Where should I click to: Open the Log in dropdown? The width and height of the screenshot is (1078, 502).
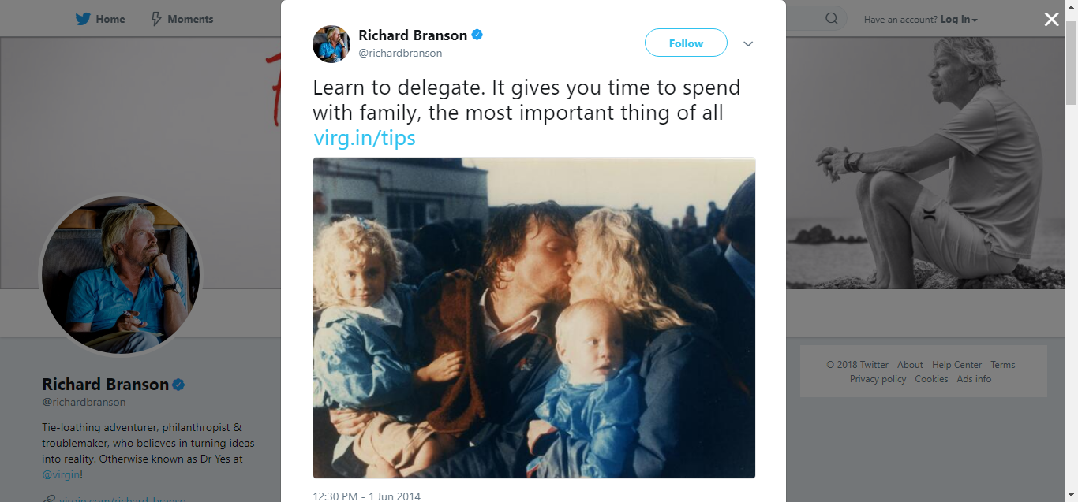[959, 19]
